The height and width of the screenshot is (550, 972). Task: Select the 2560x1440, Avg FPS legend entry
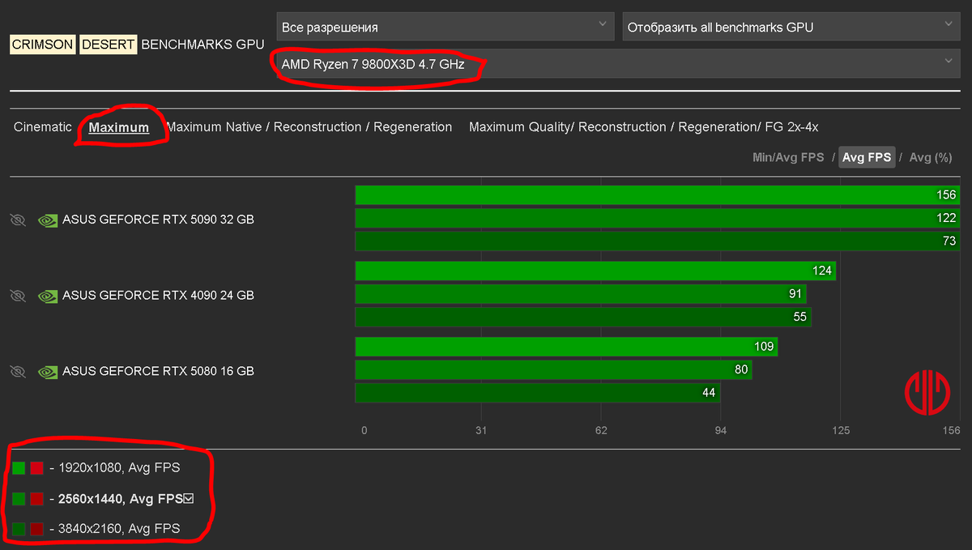click(x=121, y=499)
